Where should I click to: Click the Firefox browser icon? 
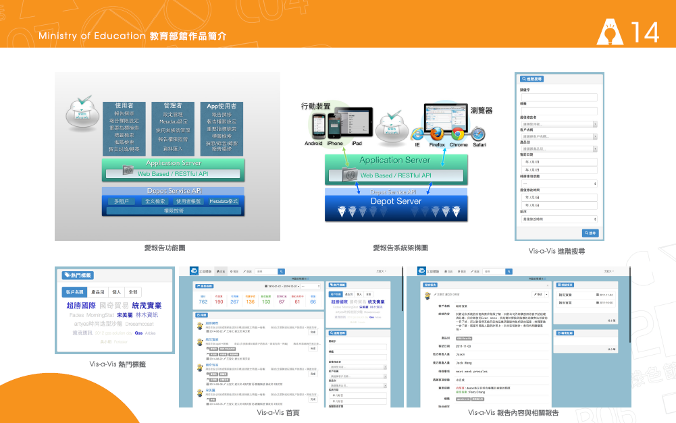tap(436, 133)
